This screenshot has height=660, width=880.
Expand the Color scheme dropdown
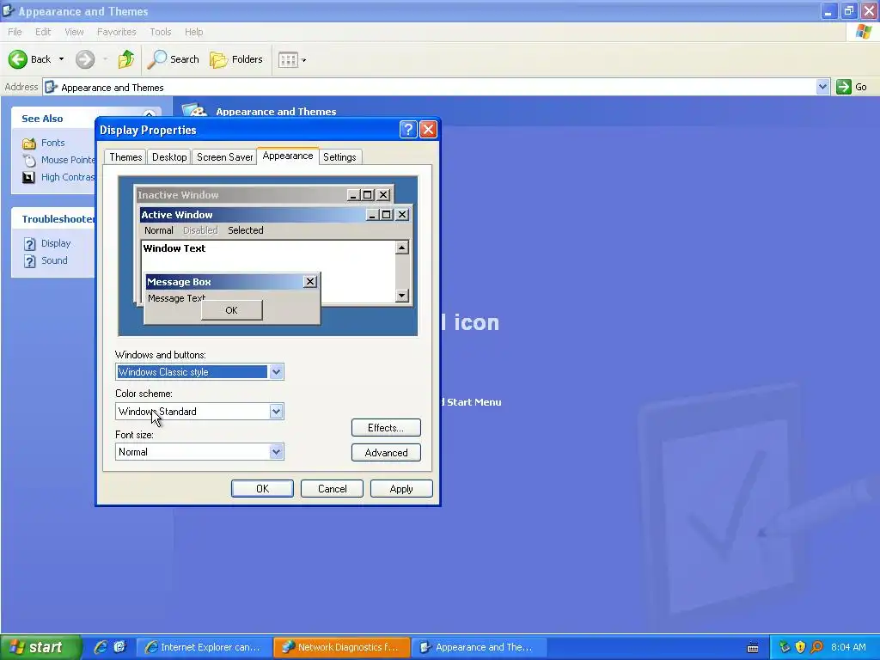[x=276, y=412]
